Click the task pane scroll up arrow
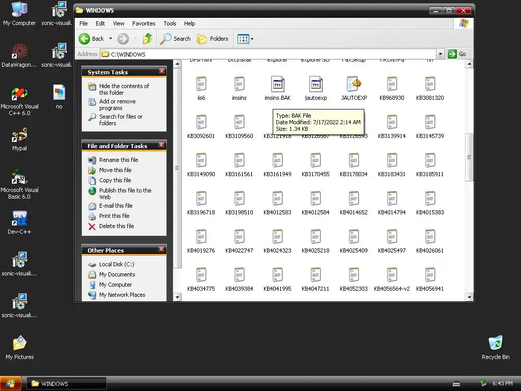The width and height of the screenshot is (521, 391). 178,64
